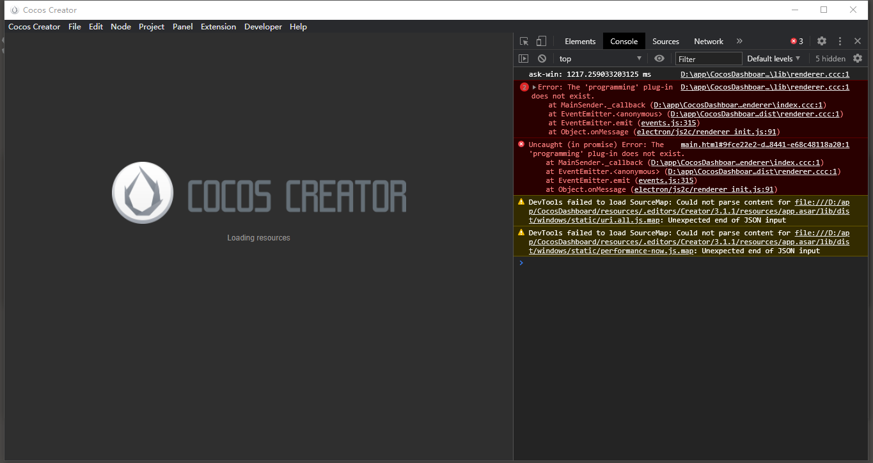Viewport: 873px width, 463px height.
Task: Open the Default levels dropdown
Action: [x=774, y=58]
